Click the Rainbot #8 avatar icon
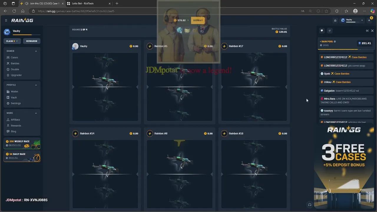This screenshot has height=212, width=377. (150, 133)
